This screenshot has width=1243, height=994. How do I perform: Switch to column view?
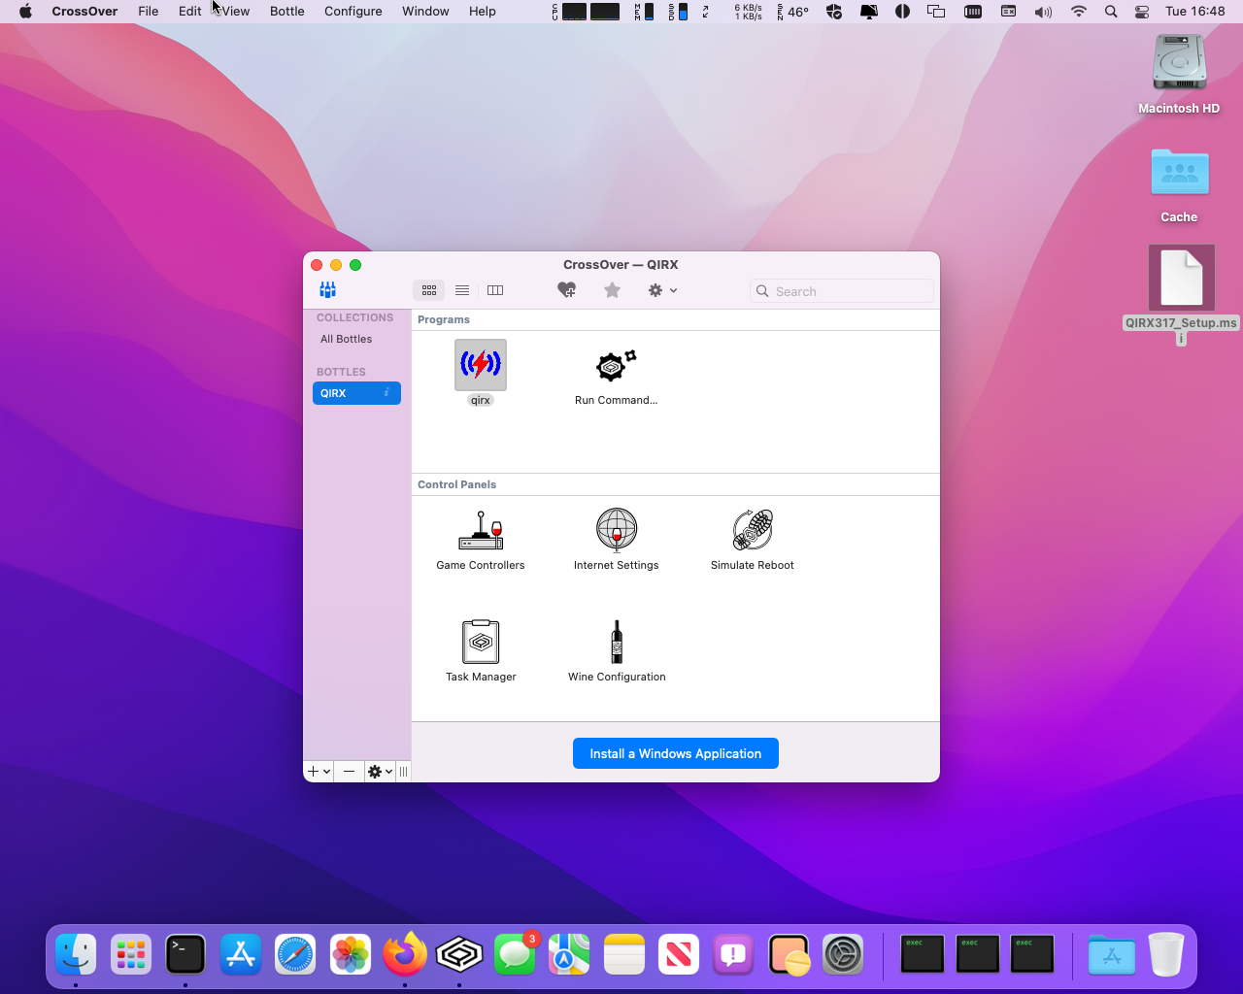[495, 290]
